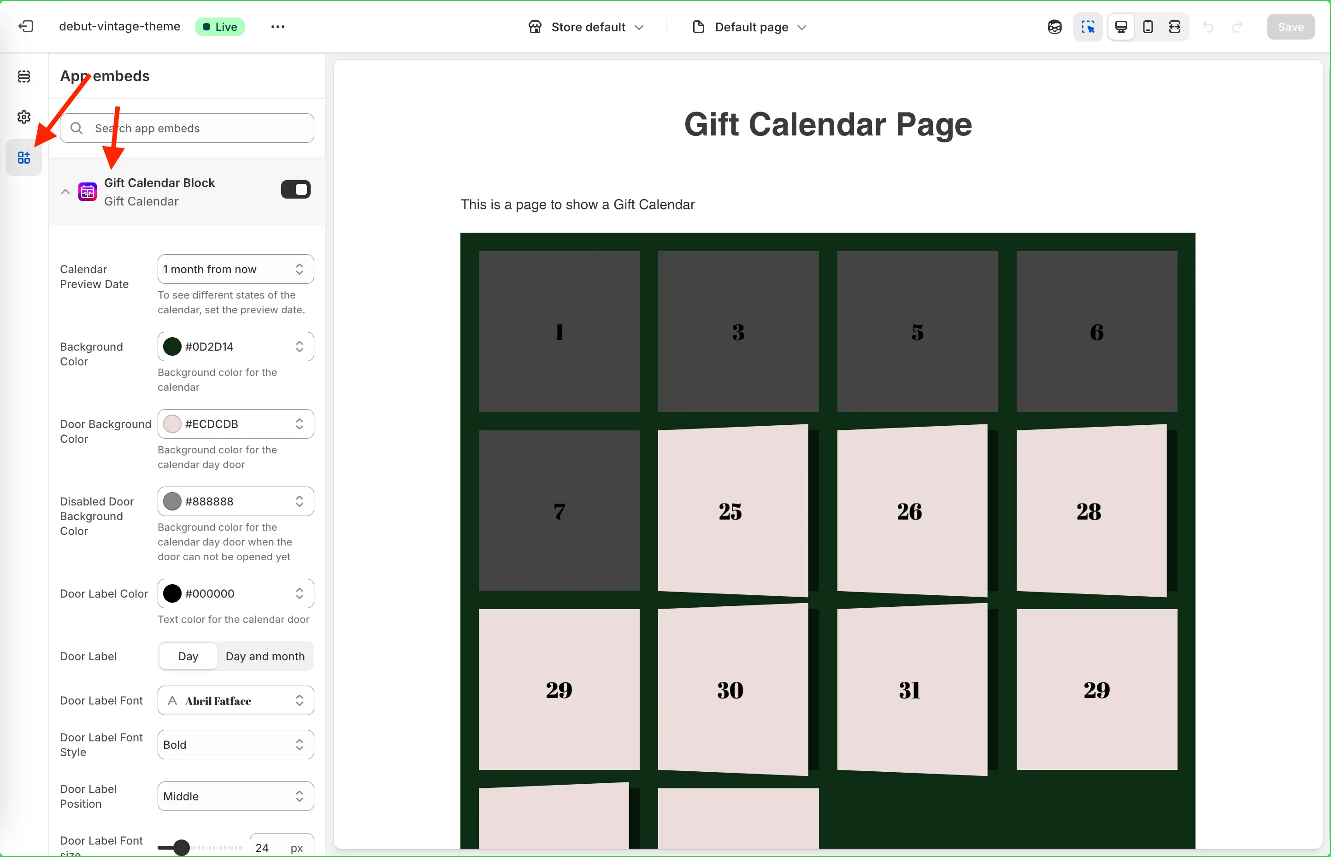Click the exit editor back icon

pyautogui.click(x=26, y=27)
